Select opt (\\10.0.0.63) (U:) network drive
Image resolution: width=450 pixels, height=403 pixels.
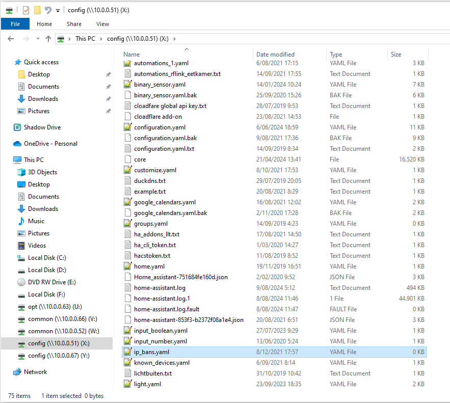point(55,307)
